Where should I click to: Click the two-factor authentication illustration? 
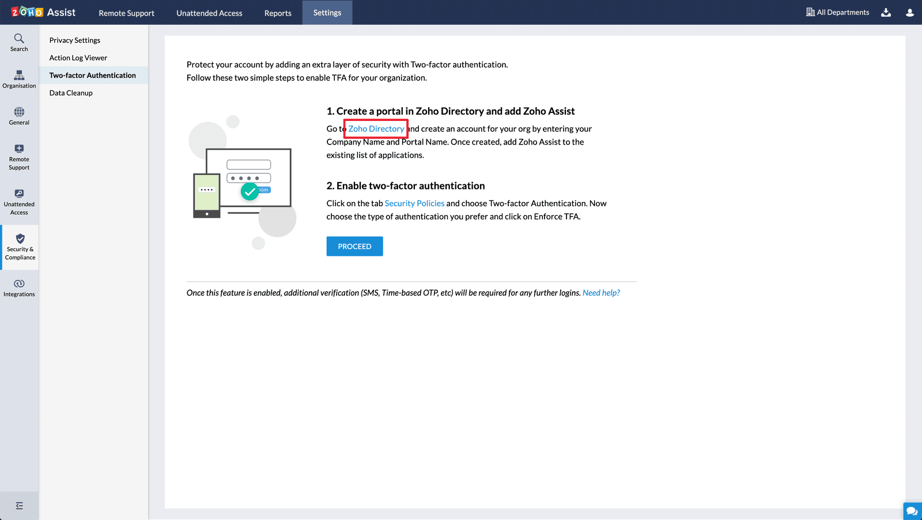[243, 183]
